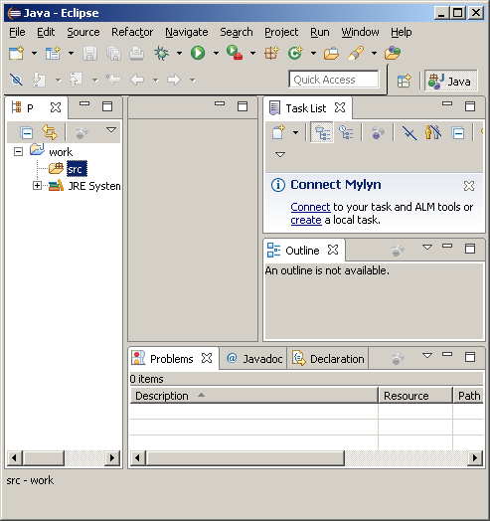Click the New Task icon in Task List
This screenshot has width=490, height=521.
point(278,132)
